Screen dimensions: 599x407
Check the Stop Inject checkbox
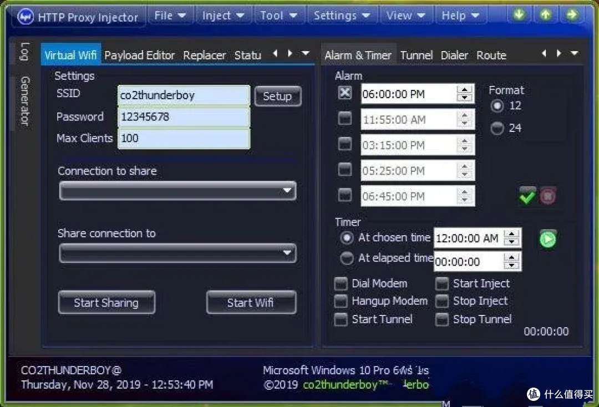pos(442,301)
